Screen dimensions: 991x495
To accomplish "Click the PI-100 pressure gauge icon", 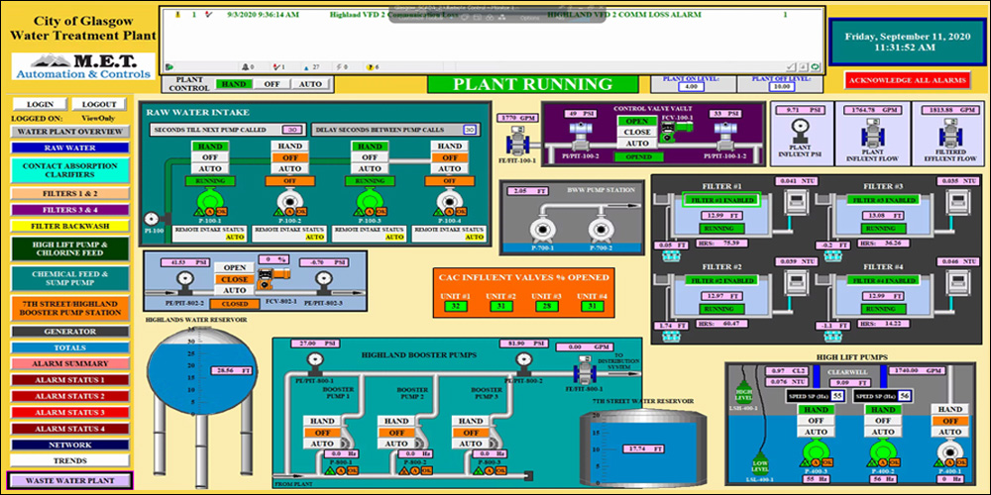I will [152, 219].
